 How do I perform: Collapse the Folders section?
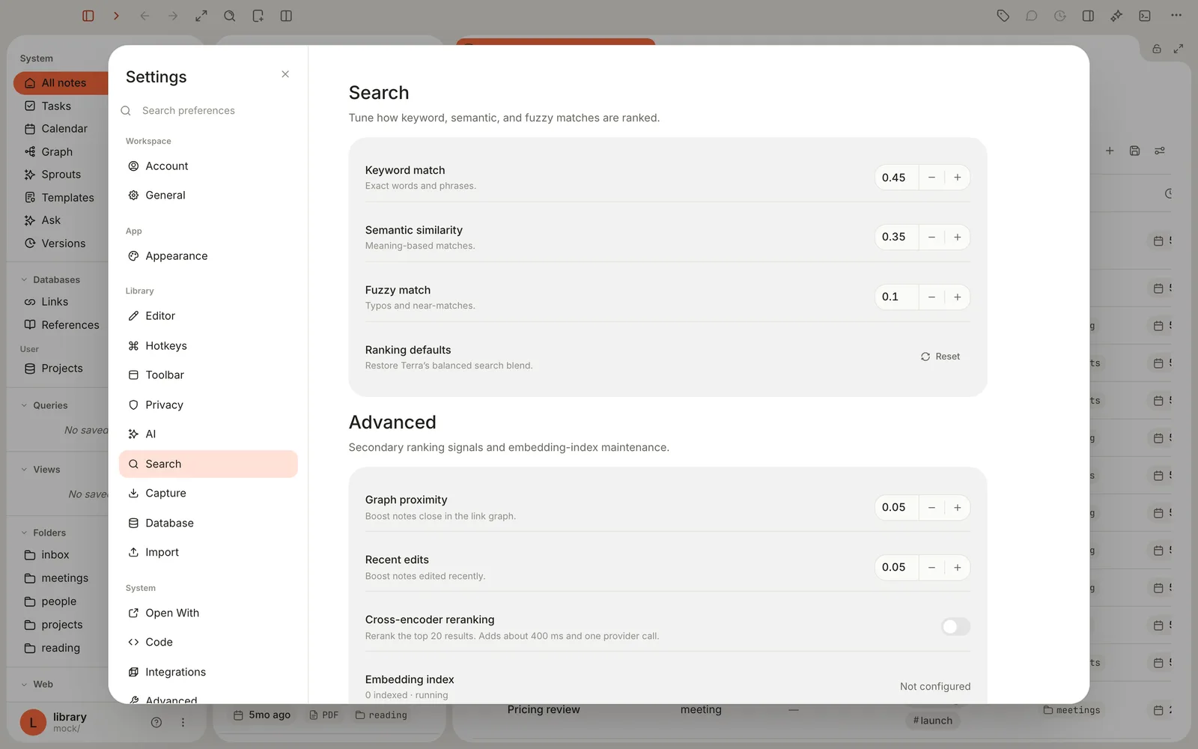[x=24, y=533]
